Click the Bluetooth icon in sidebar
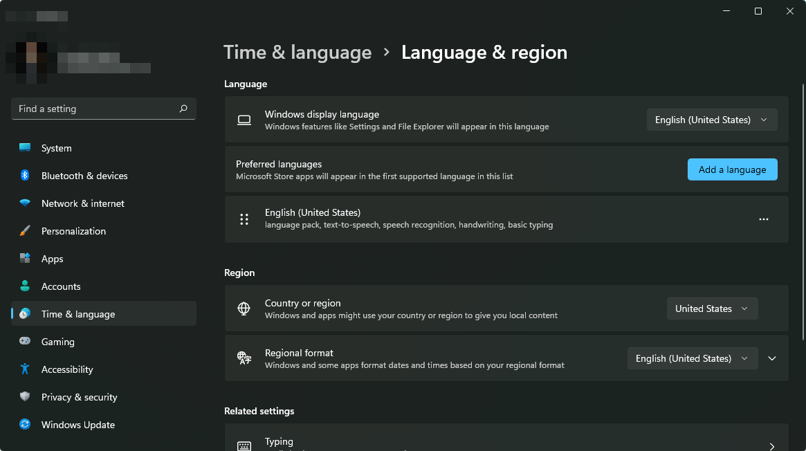Viewport: 806px width, 451px height. (x=25, y=175)
